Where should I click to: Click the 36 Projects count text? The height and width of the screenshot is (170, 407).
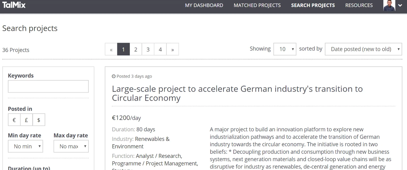click(16, 50)
